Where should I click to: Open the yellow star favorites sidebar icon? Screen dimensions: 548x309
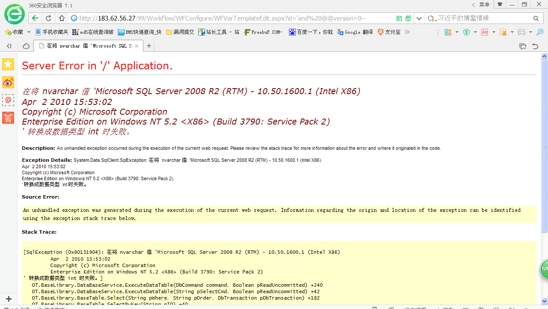click(x=8, y=64)
